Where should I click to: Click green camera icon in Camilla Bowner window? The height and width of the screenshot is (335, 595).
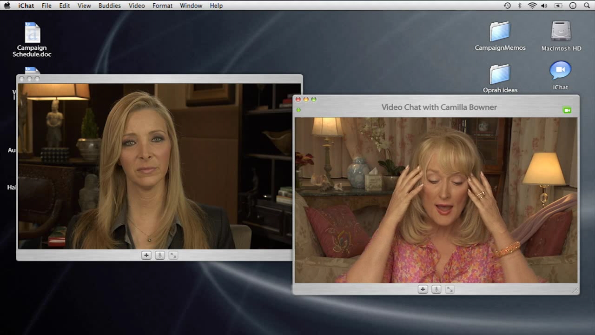[x=567, y=110]
